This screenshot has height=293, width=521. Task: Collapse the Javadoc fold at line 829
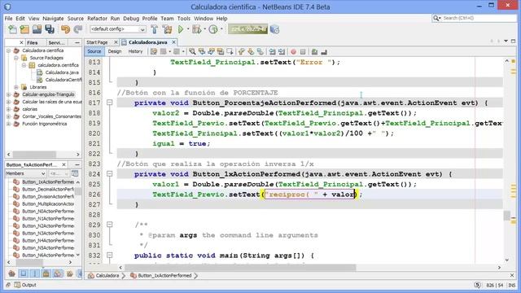click(x=110, y=225)
